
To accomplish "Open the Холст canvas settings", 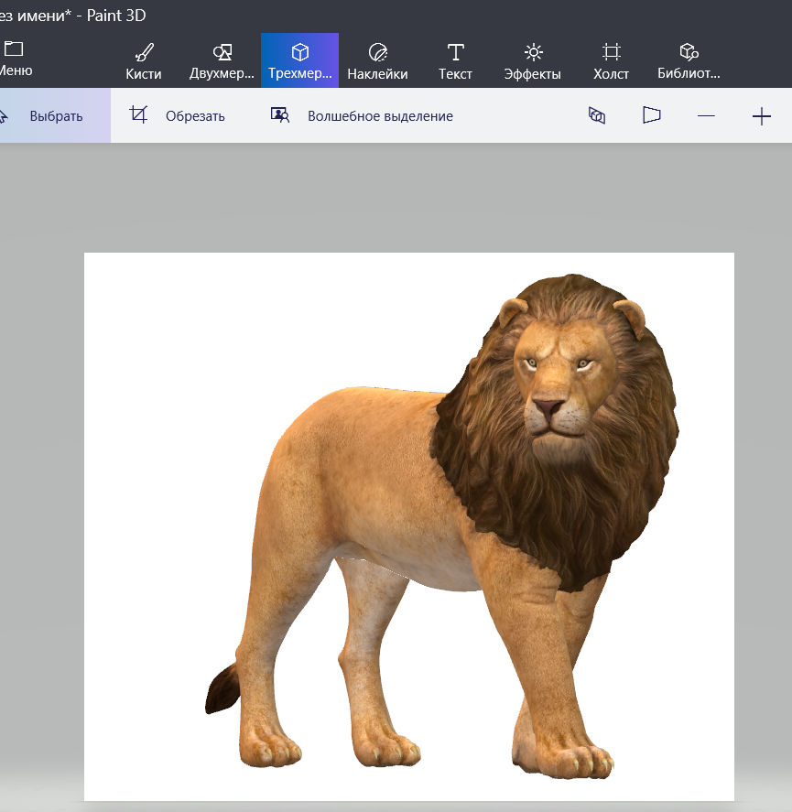I will pos(612,60).
